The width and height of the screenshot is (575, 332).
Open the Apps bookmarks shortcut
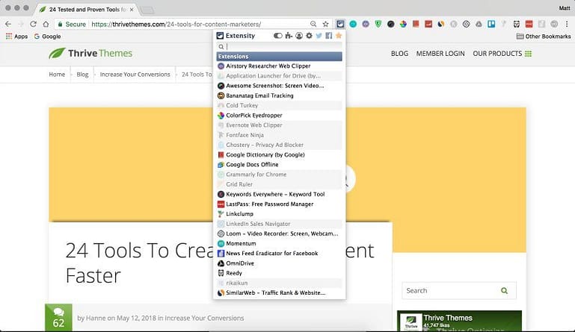(16, 37)
